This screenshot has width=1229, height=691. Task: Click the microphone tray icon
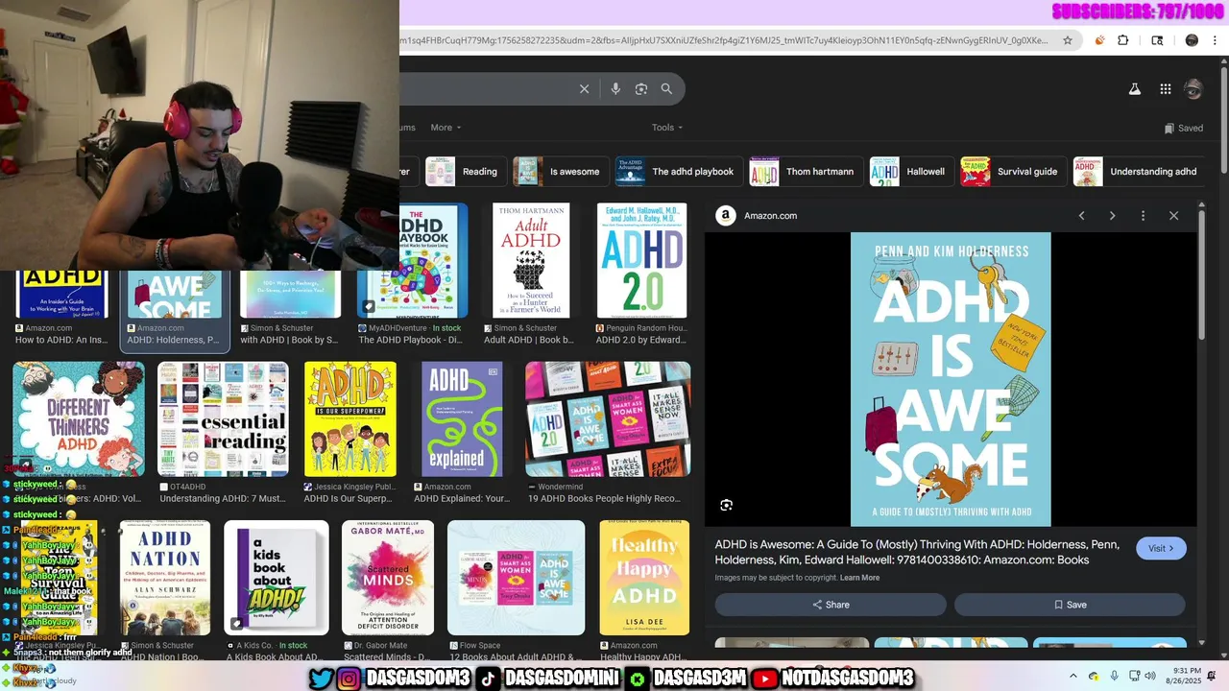1114,676
